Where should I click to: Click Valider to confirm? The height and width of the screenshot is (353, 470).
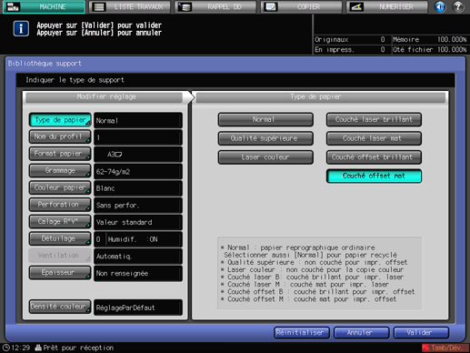(x=421, y=333)
